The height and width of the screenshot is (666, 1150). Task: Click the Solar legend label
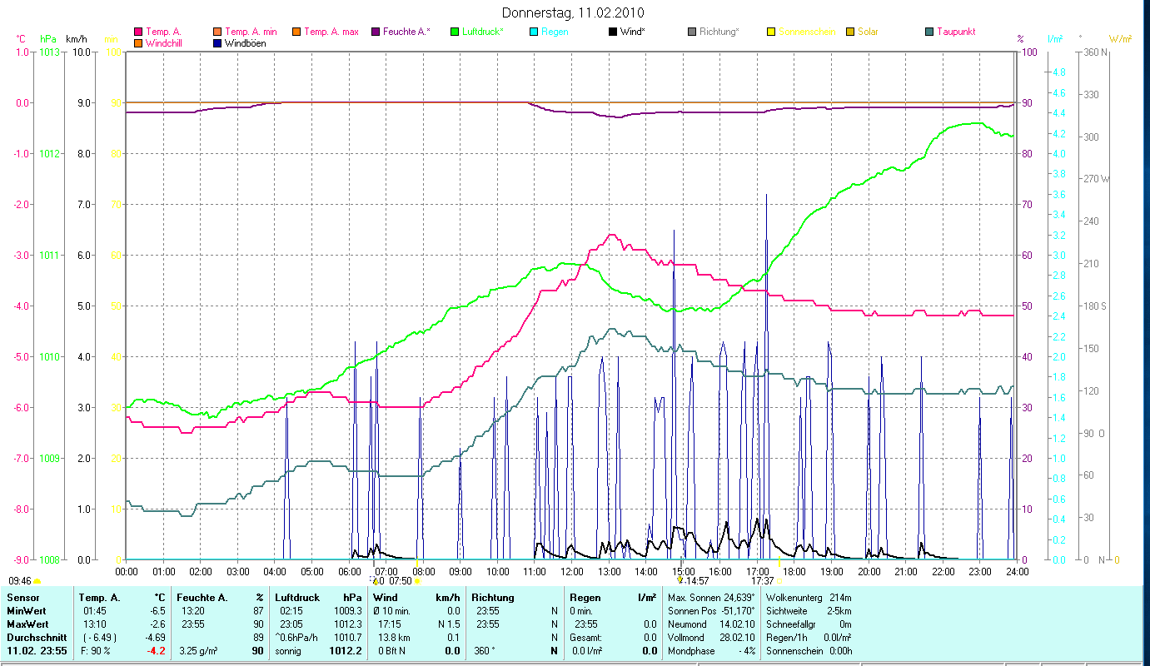[x=868, y=32]
